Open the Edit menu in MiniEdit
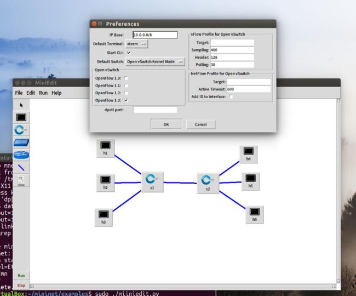356x296 pixels. click(x=31, y=93)
